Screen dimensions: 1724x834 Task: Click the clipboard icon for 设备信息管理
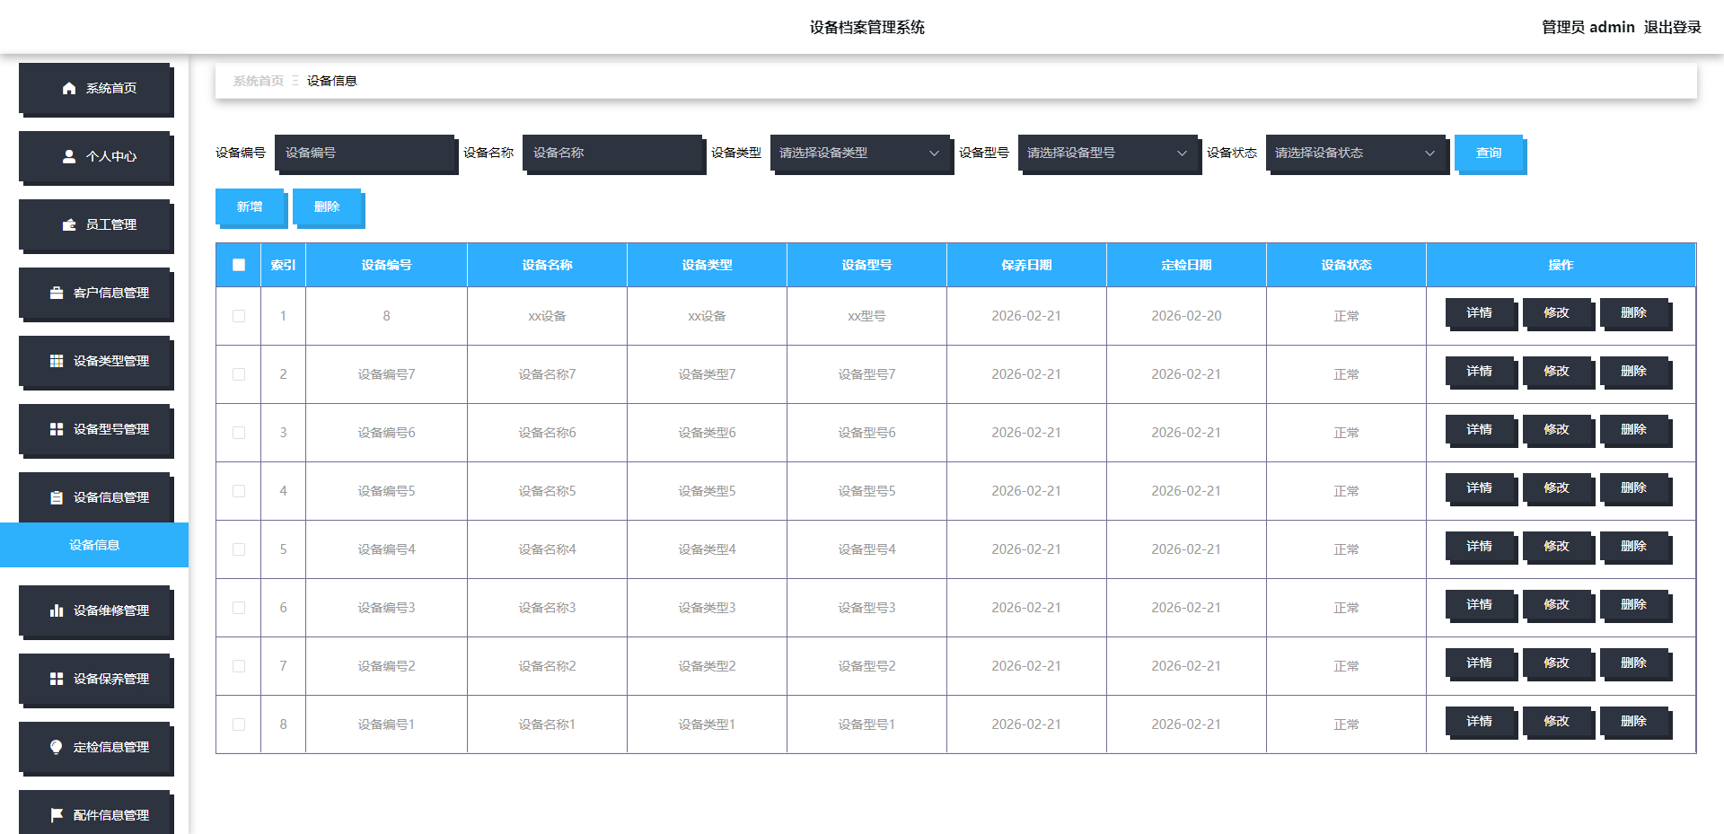57,497
